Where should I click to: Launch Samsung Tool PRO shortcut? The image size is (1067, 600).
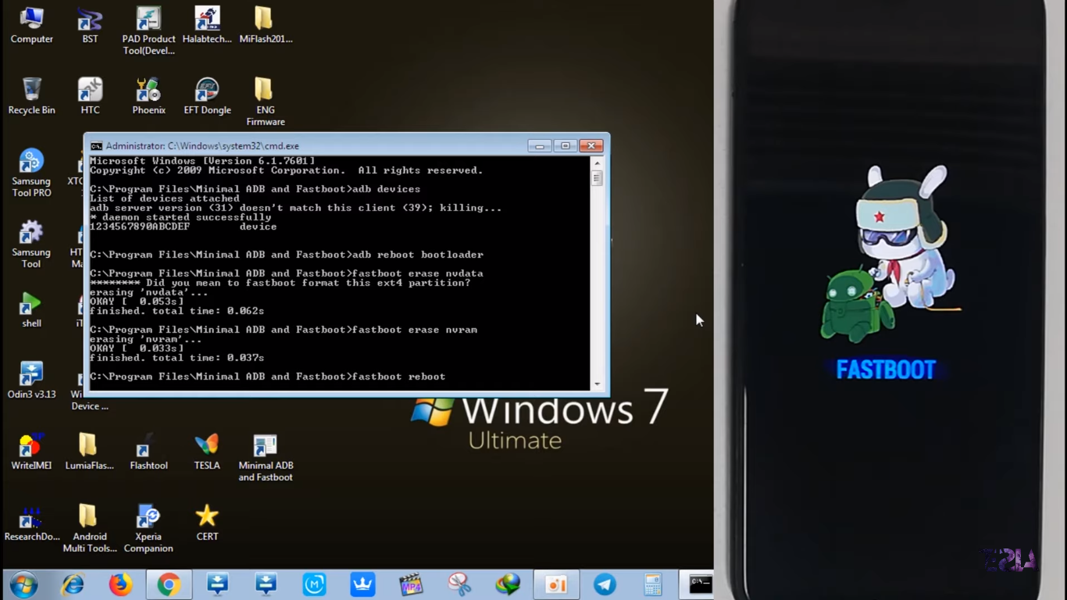point(31,173)
